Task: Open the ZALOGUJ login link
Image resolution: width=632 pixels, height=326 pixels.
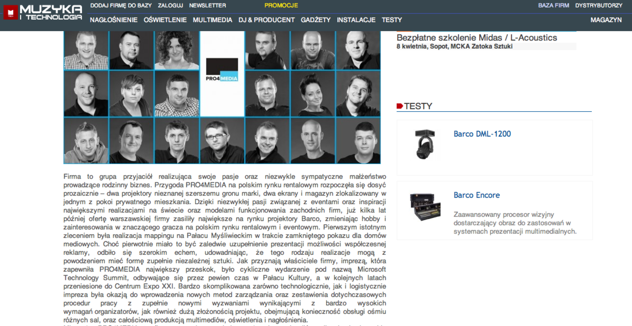Action: click(170, 6)
